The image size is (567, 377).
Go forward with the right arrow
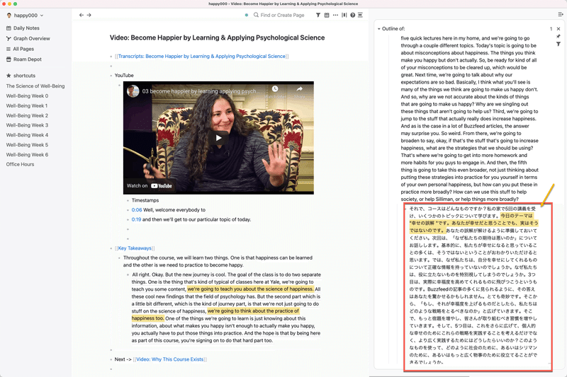(x=89, y=15)
